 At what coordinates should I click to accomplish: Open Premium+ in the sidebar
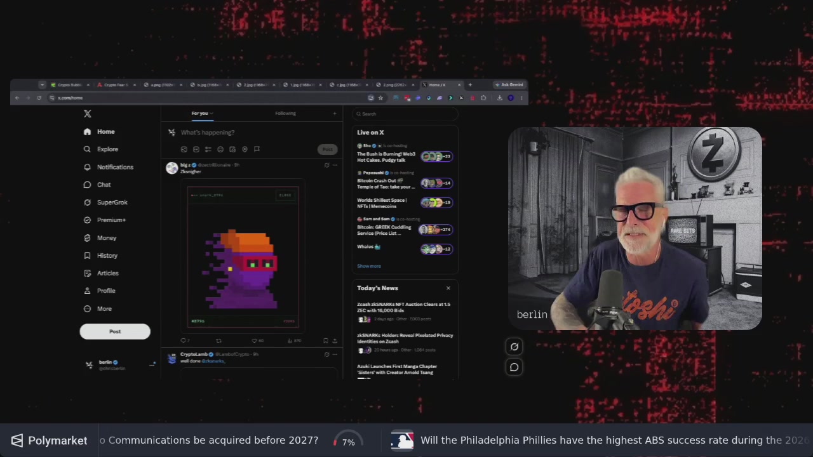pos(105,220)
